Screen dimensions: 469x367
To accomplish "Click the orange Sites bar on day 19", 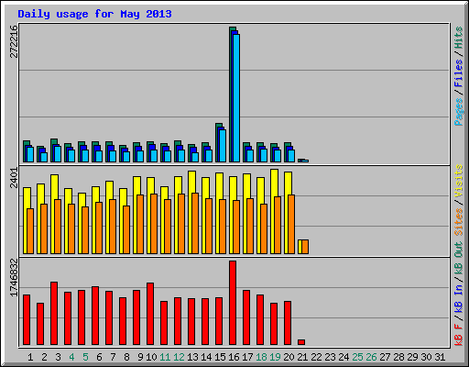I will pos(278,225).
